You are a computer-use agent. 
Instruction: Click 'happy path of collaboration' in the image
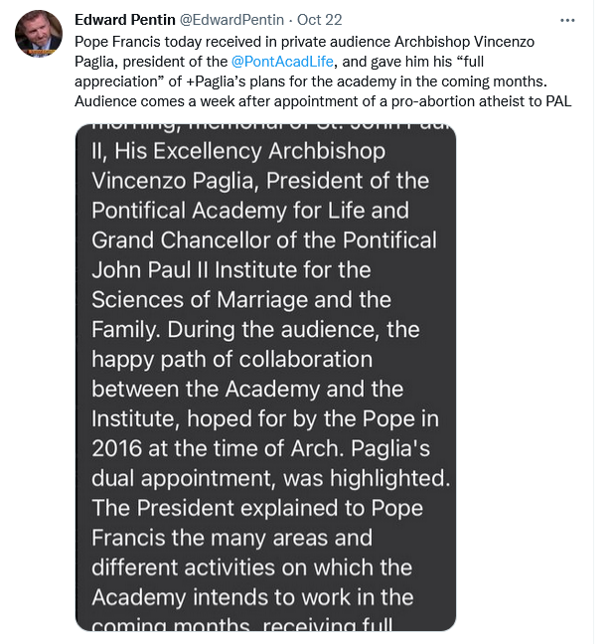(x=231, y=360)
